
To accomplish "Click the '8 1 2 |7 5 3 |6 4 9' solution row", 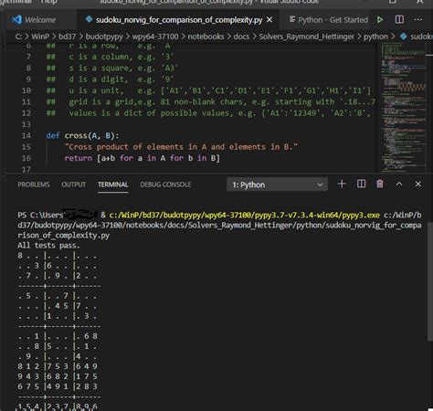I will click(x=58, y=366).
